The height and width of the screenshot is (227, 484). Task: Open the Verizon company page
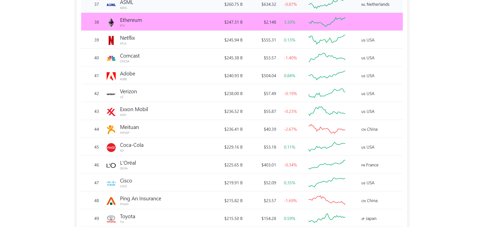coord(128,92)
